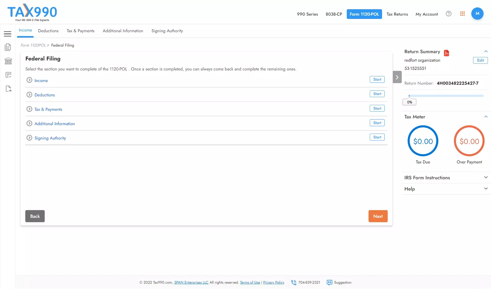
Task: Open the hamburger menu in sidebar
Action: click(x=7, y=34)
